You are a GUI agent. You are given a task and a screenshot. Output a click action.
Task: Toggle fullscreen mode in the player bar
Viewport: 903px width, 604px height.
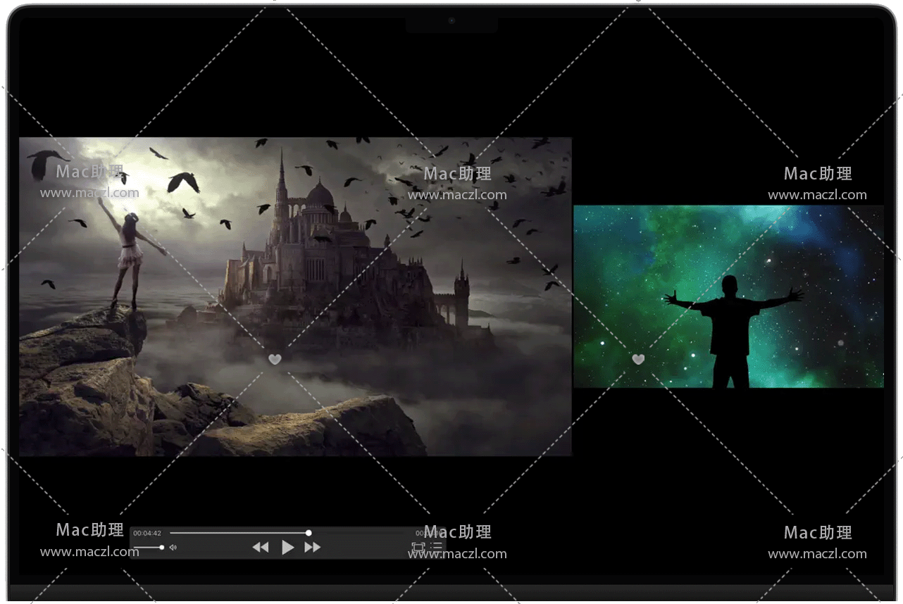[x=418, y=546]
